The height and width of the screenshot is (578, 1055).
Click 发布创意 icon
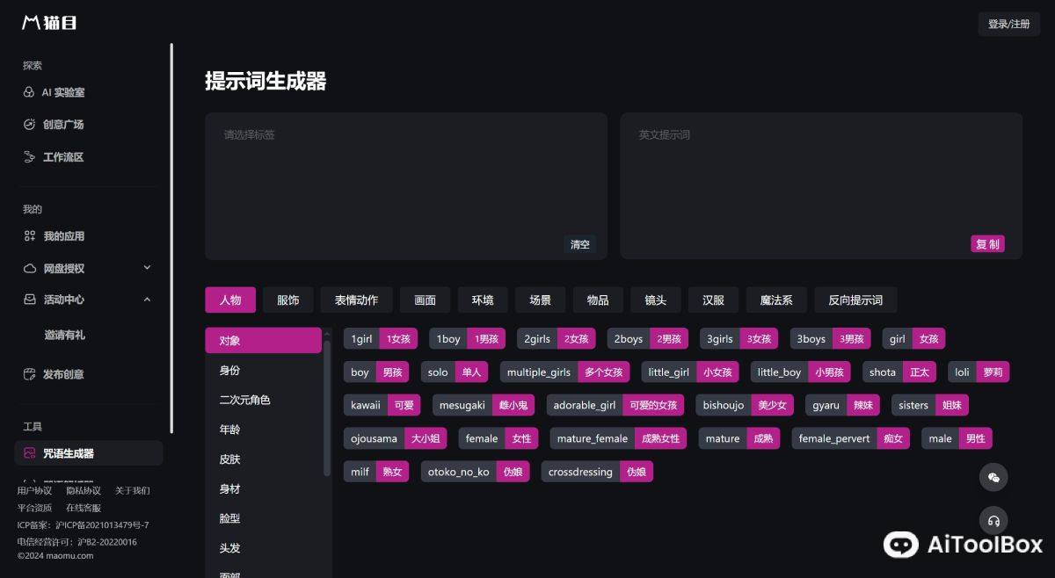pyautogui.click(x=29, y=374)
